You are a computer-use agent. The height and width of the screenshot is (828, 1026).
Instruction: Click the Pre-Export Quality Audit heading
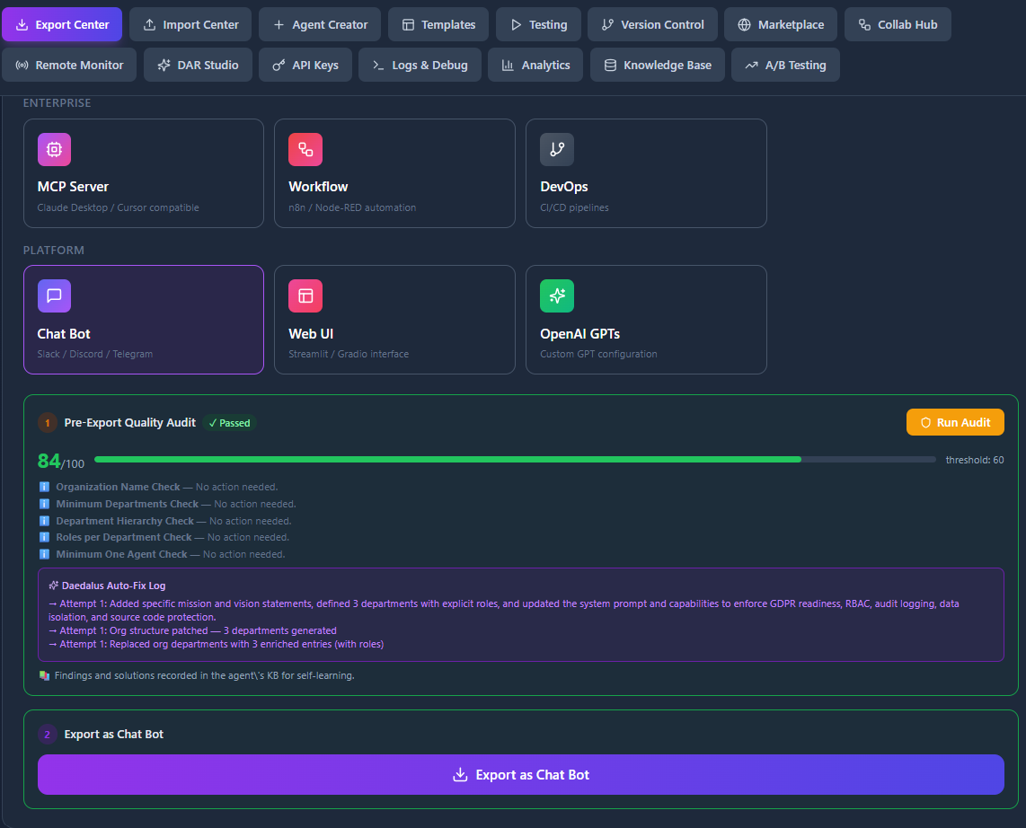point(129,422)
